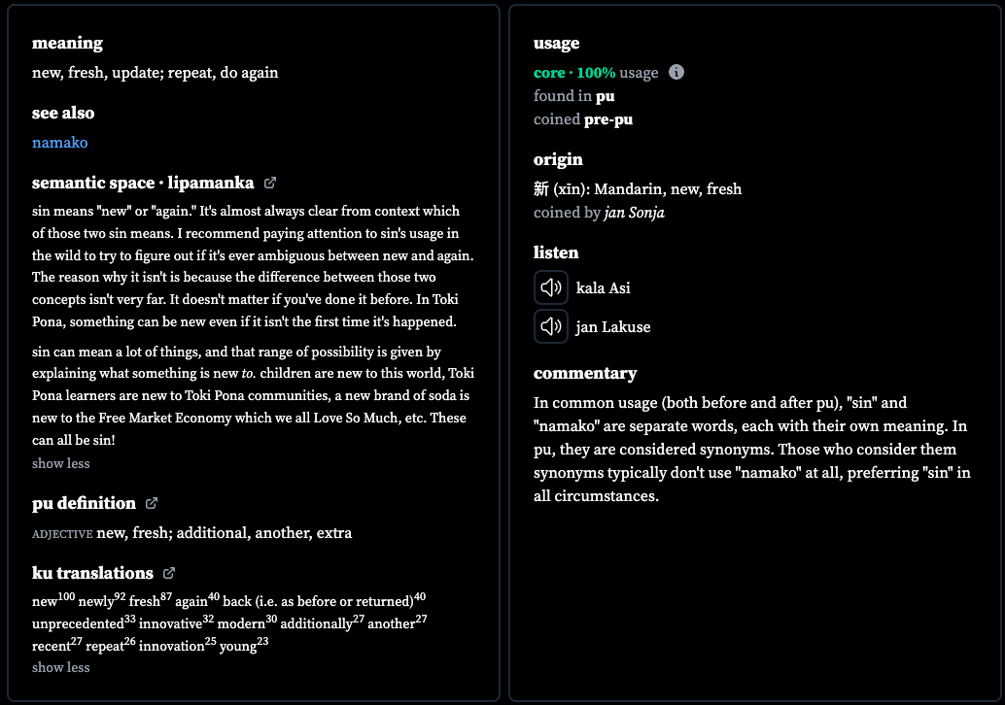The width and height of the screenshot is (1005, 705).
Task: Open the pu definition heading link
Action: tap(84, 503)
